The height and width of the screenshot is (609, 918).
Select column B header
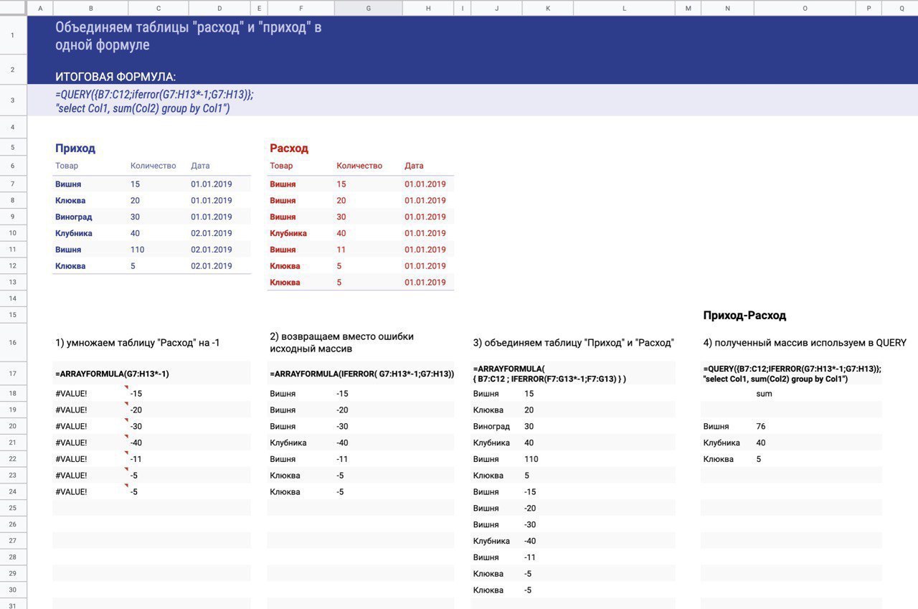click(90, 8)
